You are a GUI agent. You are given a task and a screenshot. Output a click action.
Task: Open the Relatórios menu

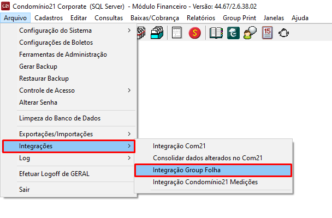201,18
